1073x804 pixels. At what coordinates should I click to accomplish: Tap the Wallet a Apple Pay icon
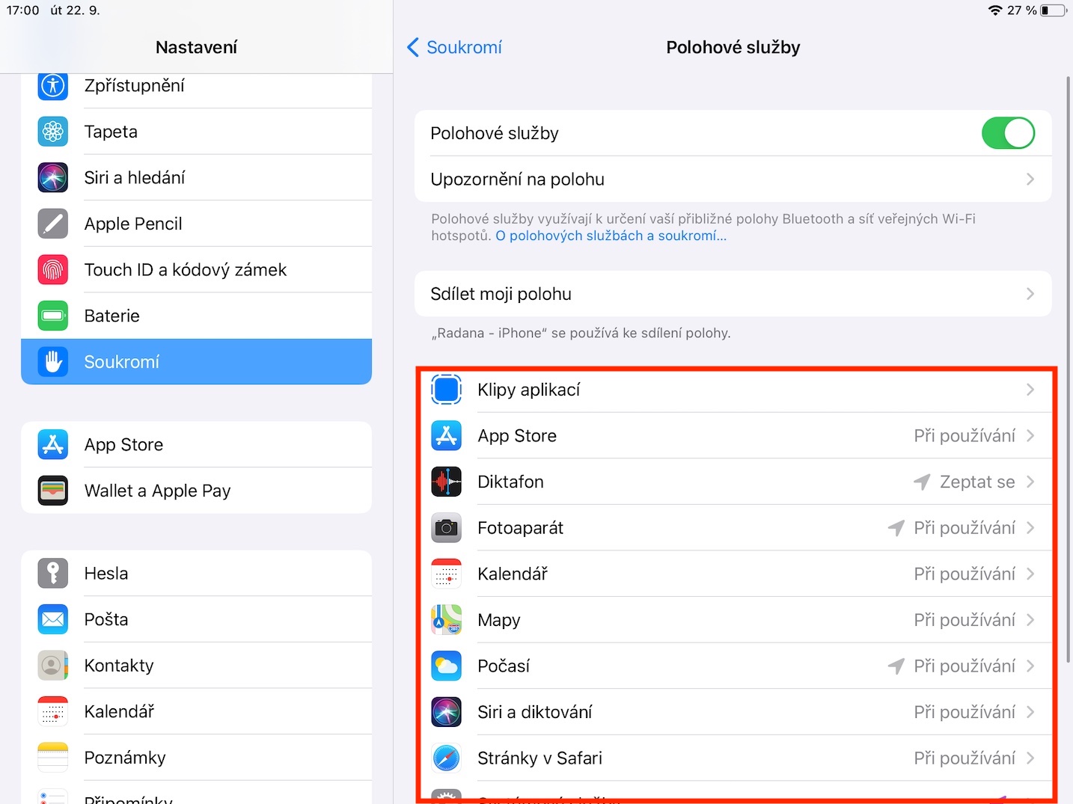click(53, 491)
